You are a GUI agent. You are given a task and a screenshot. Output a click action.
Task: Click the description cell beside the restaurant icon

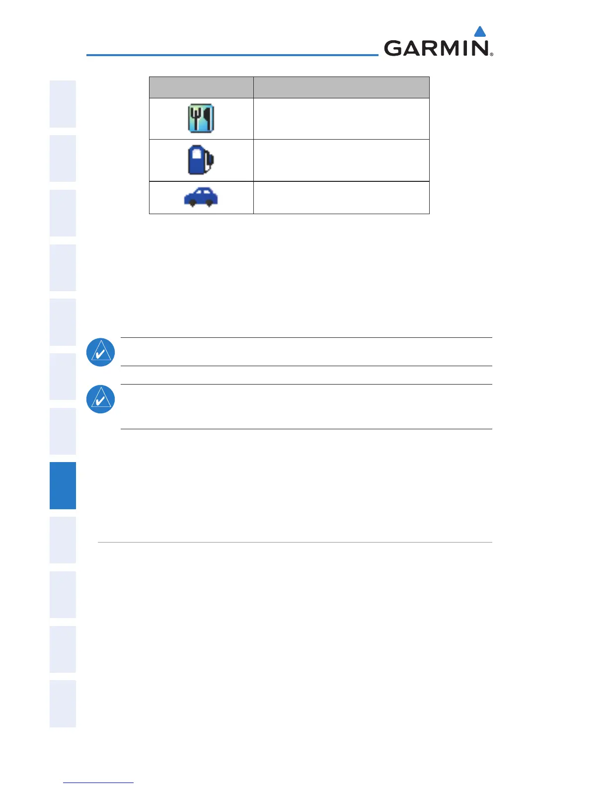(x=341, y=119)
